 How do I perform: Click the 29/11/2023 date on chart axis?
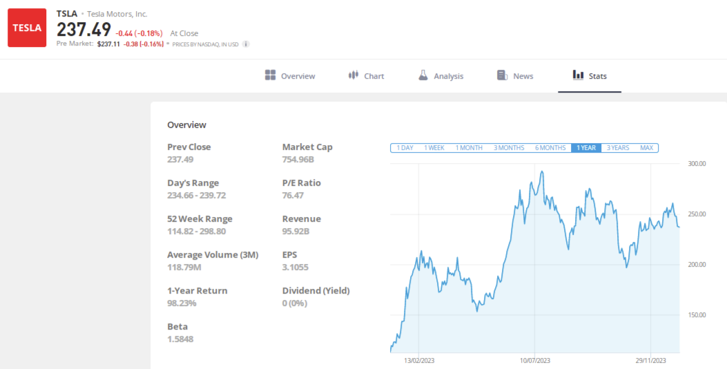pyautogui.click(x=650, y=360)
